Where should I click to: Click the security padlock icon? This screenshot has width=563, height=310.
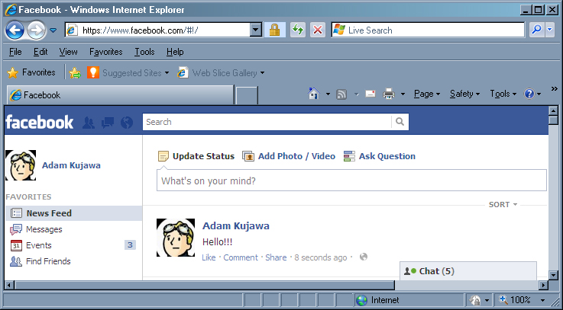click(275, 30)
